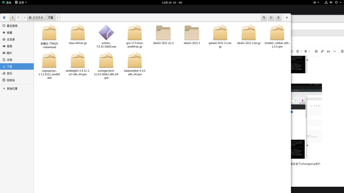Go to 主目录 in sidebar

pos(17,39)
